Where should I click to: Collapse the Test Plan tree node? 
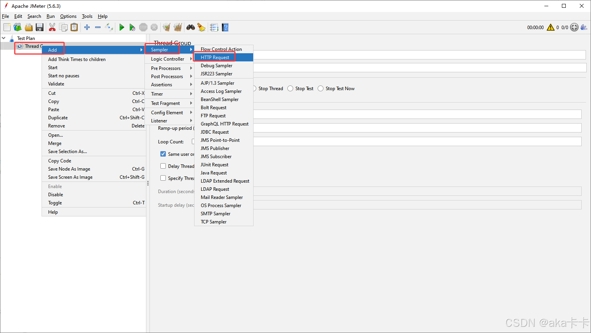click(x=3, y=38)
